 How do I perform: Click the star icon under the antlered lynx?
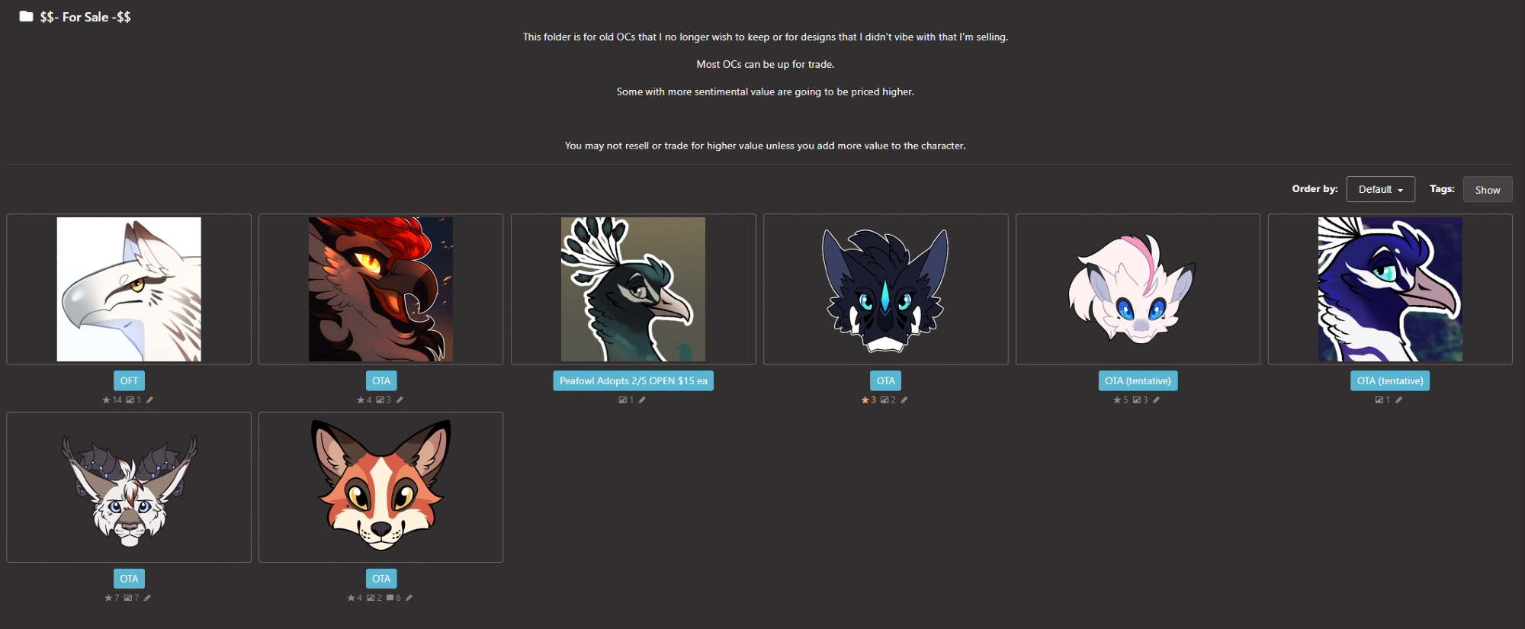[x=108, y=598]
